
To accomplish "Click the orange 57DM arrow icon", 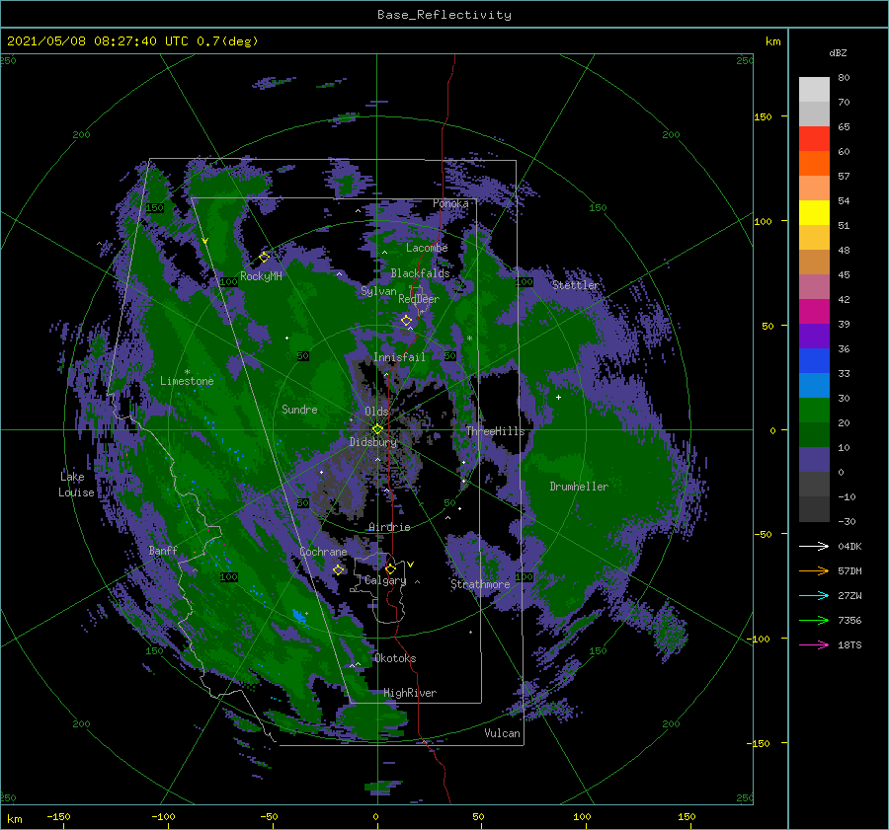I will click(x=814, y=571).
